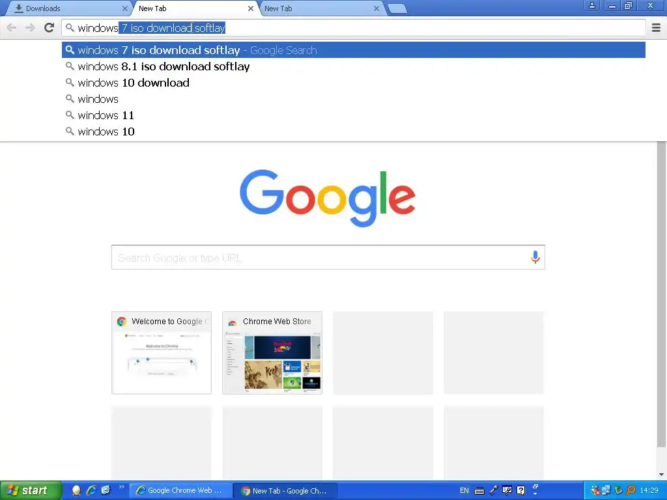Open 'Google Chrome Web...' taskbar window
The height and width of the screenshot is (500, 667).
pyautogui.click(x=181, y=491)
